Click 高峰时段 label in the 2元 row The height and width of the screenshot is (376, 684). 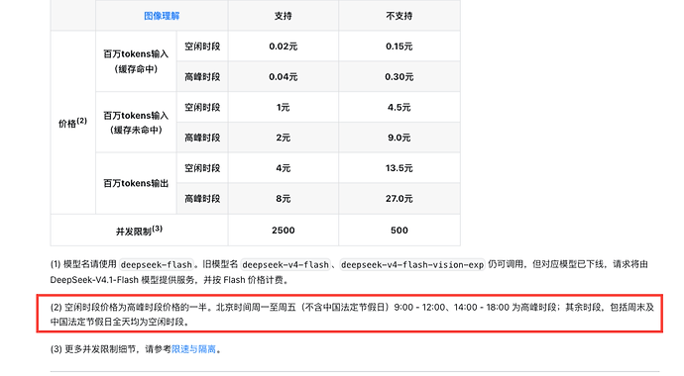[x=202, y=138]
